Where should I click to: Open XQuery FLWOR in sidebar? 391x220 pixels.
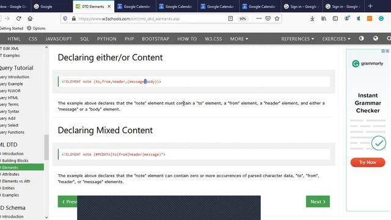[10, 91]
